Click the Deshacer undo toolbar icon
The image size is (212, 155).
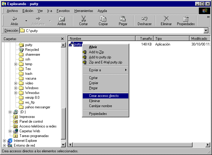(145, 19)
